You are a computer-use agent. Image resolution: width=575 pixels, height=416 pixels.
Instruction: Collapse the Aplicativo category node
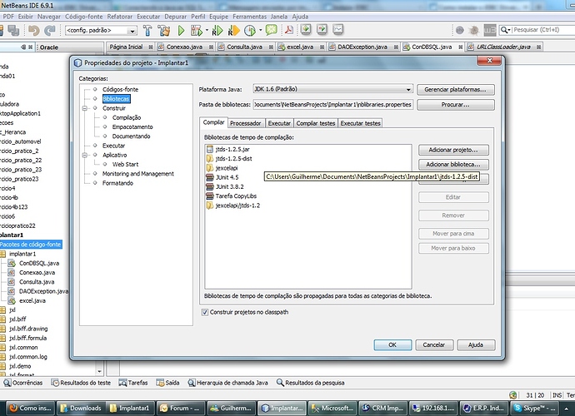(85, 156)
